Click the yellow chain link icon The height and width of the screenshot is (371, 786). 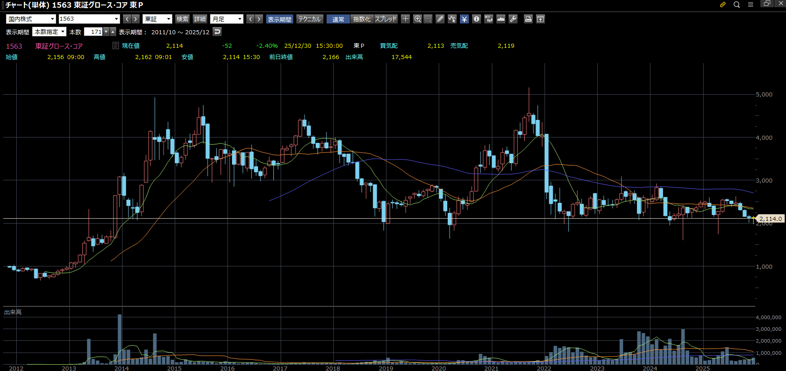pos(722,5)
